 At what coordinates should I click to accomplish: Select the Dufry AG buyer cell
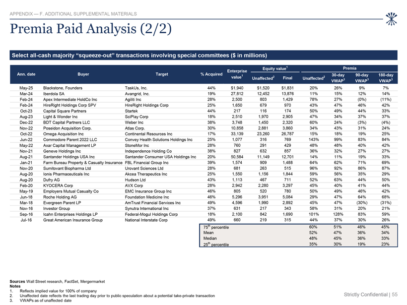click(52, 180)
